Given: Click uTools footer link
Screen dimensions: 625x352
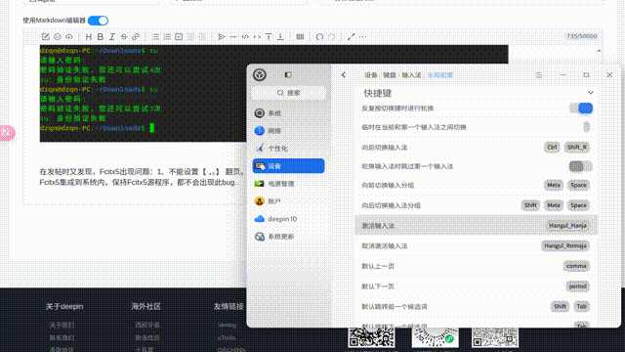Looking at the screenshot, I should pos(227,337).
